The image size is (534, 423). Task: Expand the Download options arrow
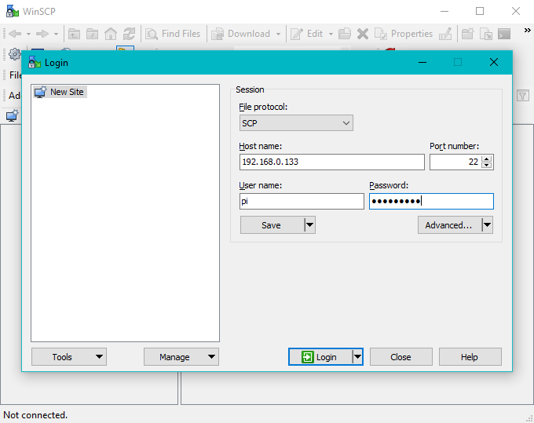pyautogui.click(x=279, y=34)
